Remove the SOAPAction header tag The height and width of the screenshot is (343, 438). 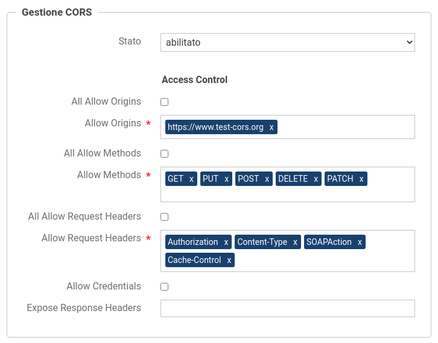360,242
